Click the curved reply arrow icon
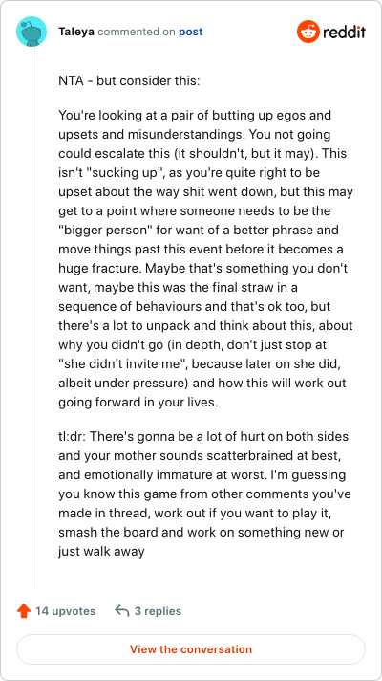Screen dimensions: 382x681 122,611
